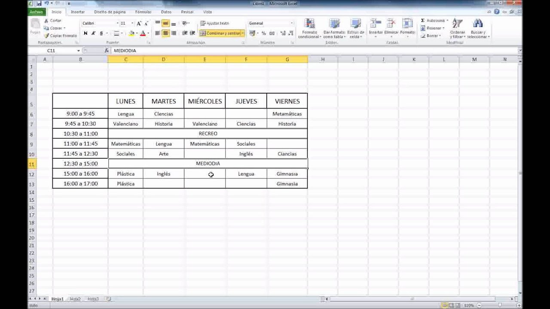This screenshot has width=550, height=309.
Task: Decrease decimal places
Action: click(x=290, y=33)
